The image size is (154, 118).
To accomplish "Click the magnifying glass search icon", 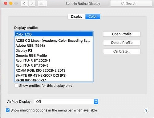I will (x=123, y=3).
